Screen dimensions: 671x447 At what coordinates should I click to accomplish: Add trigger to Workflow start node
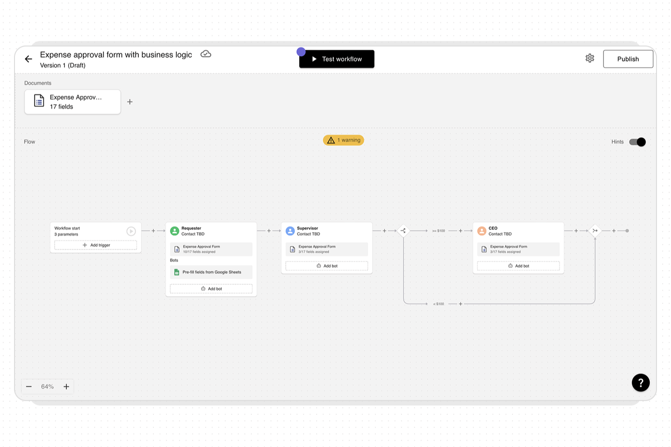coord(95,245)
